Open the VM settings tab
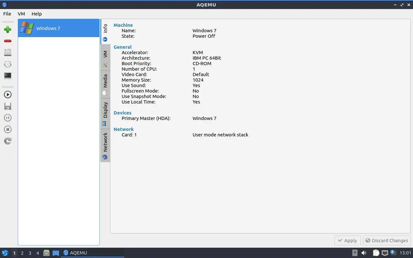The height and width of the screenshot is (258, 413). pos(105,58)
